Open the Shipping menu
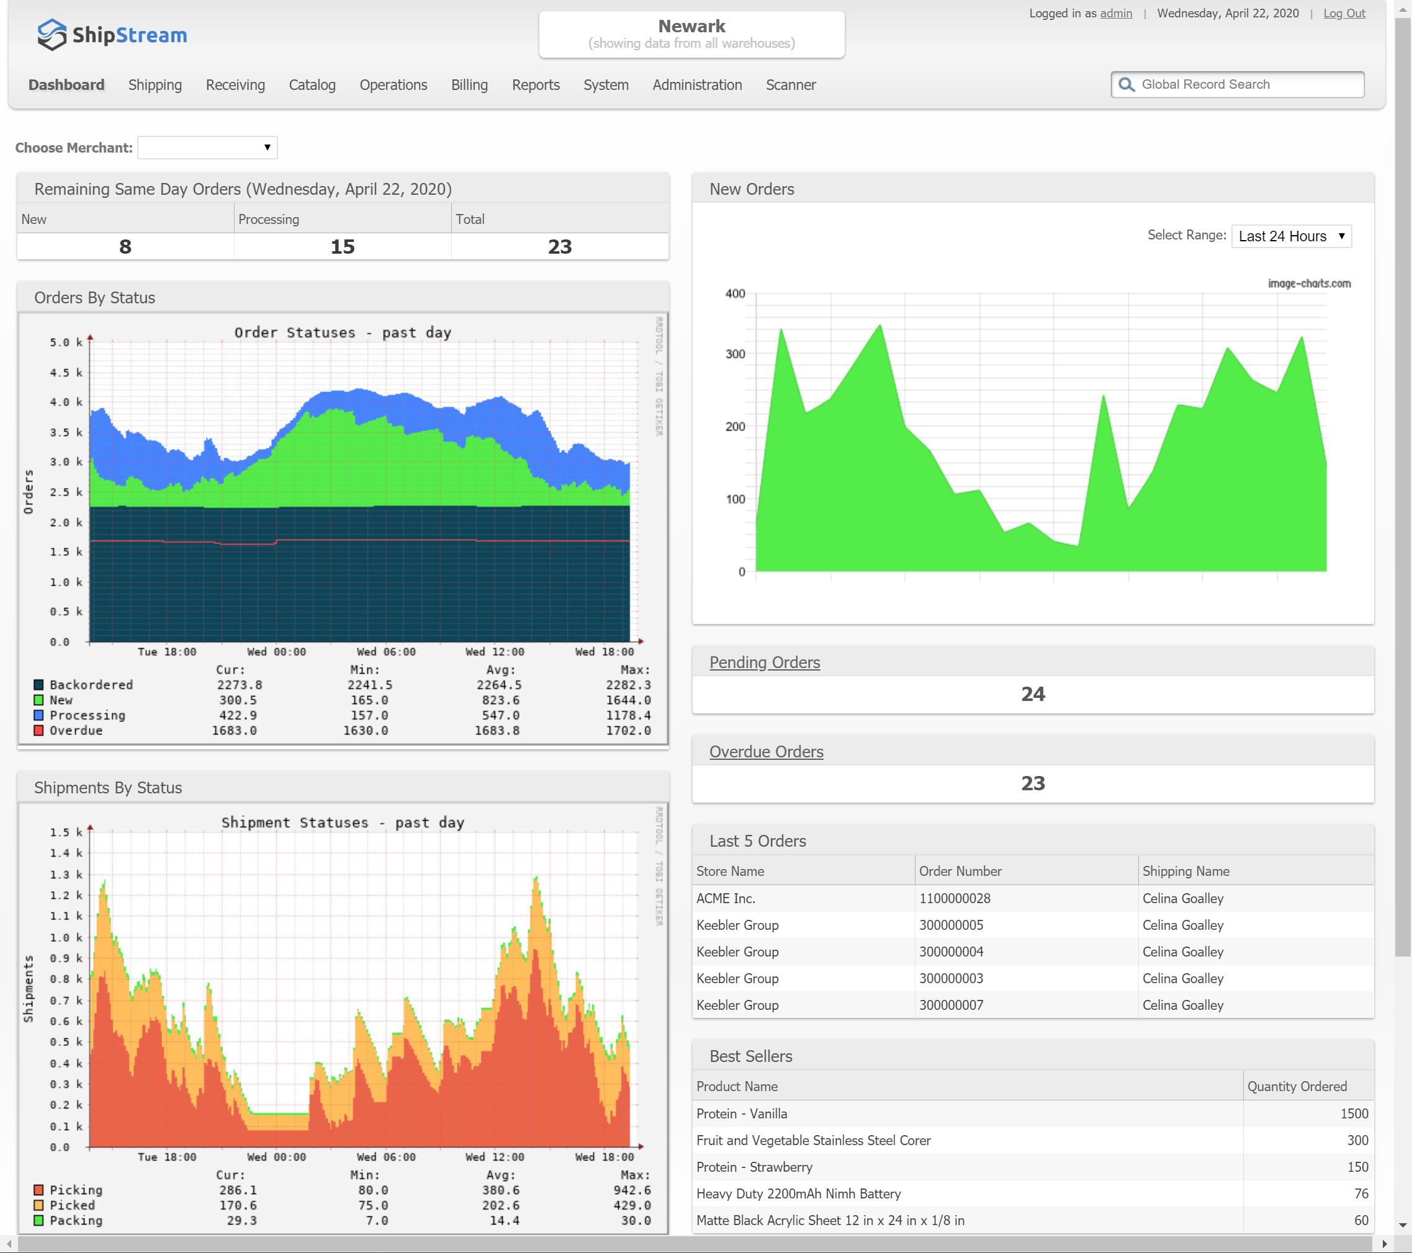This screenshot has width=1412, height=1253. [155, 85]
